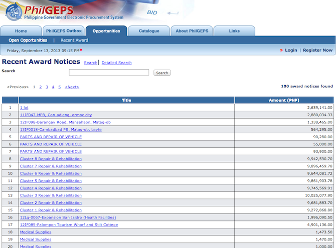Screen dimensions: 336x248
Task: Go to results page 2
Action: [x=41, y=87]
